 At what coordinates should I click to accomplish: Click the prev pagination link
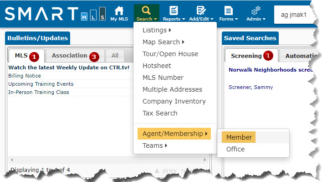pyautogui.click(x=166, y=171)
